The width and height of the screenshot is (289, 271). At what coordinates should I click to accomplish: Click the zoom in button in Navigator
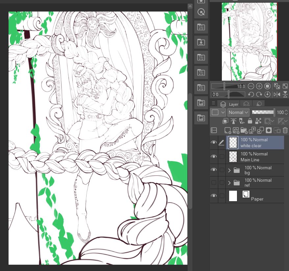[x=259, y=86]
